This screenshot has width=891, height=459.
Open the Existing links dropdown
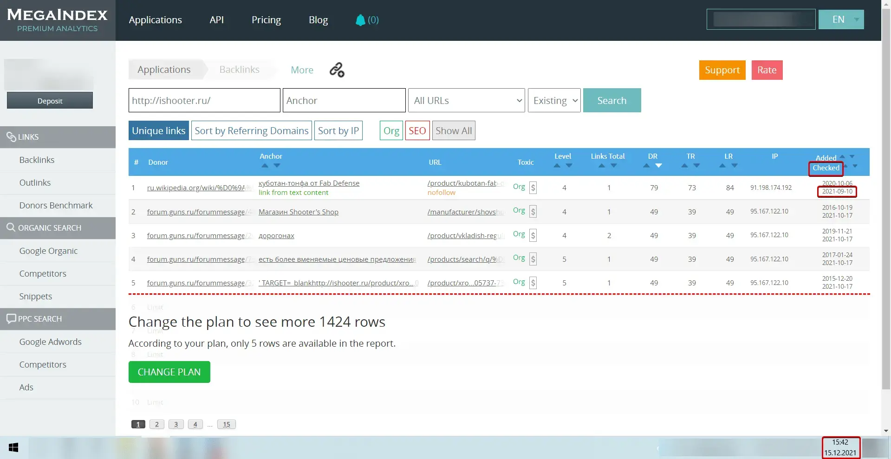coord(554,100)
